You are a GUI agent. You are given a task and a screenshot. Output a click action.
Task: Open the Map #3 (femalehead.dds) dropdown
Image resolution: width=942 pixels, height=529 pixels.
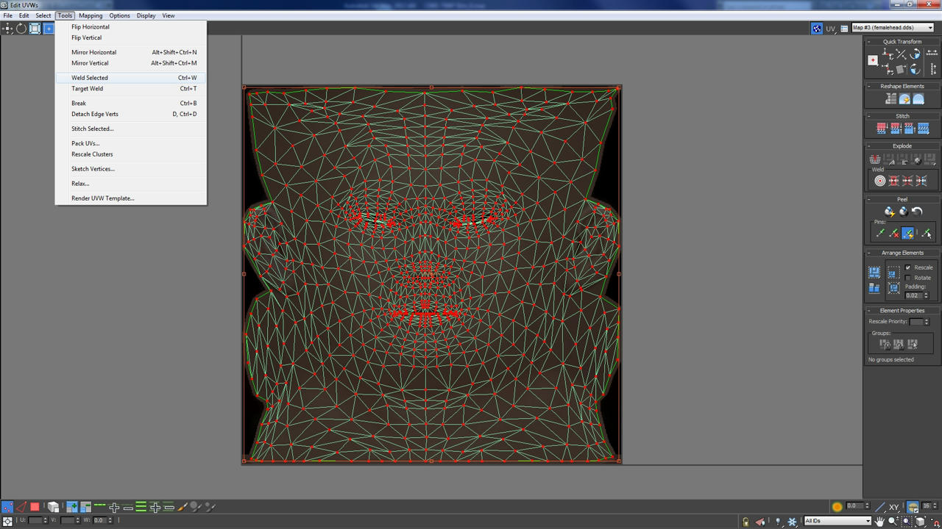pyautogui.click(x=893, y=28)
